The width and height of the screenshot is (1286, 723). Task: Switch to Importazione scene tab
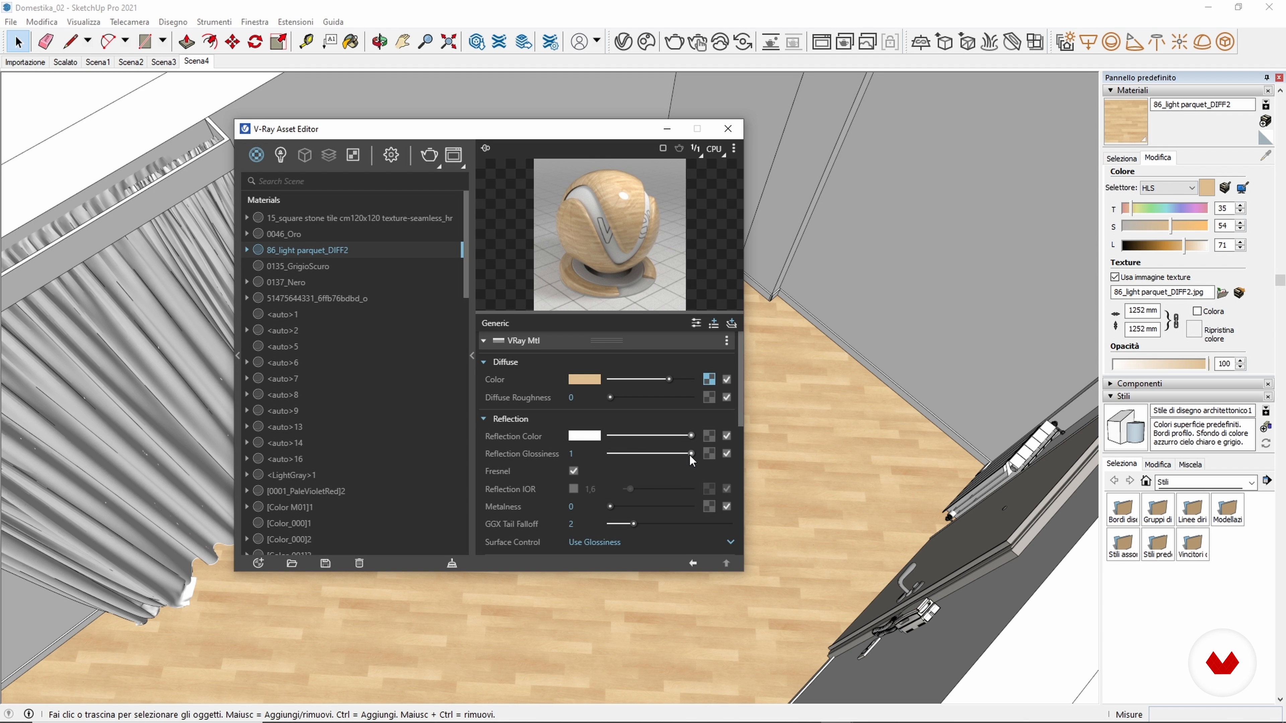(x=25, y=62)
